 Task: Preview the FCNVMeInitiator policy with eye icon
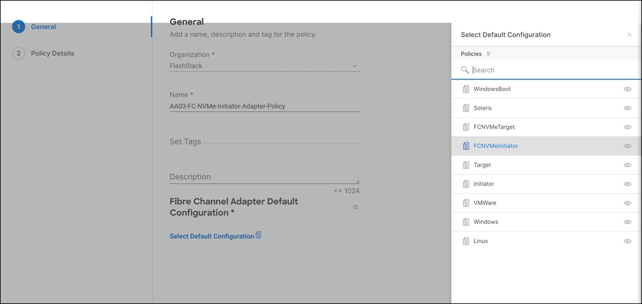pos(627,146)
